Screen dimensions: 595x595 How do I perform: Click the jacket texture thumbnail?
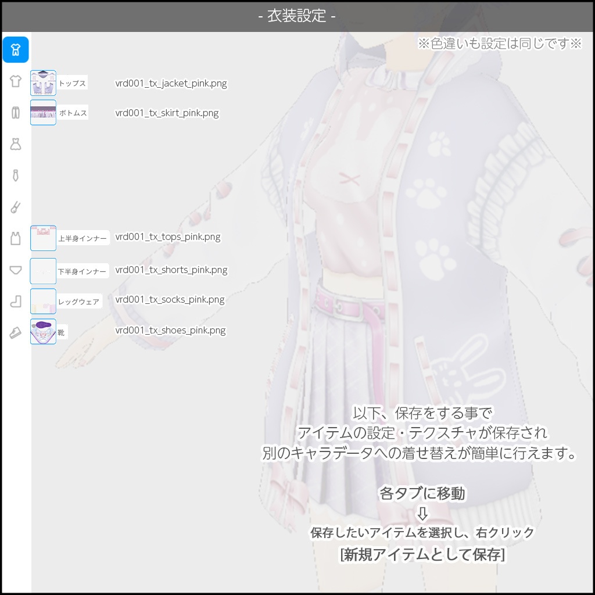[x=43, y=83]
